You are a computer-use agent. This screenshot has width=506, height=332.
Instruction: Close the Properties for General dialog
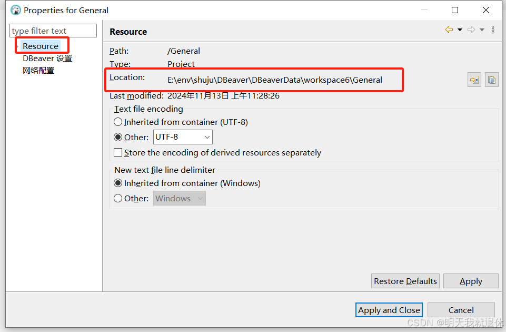485,11
